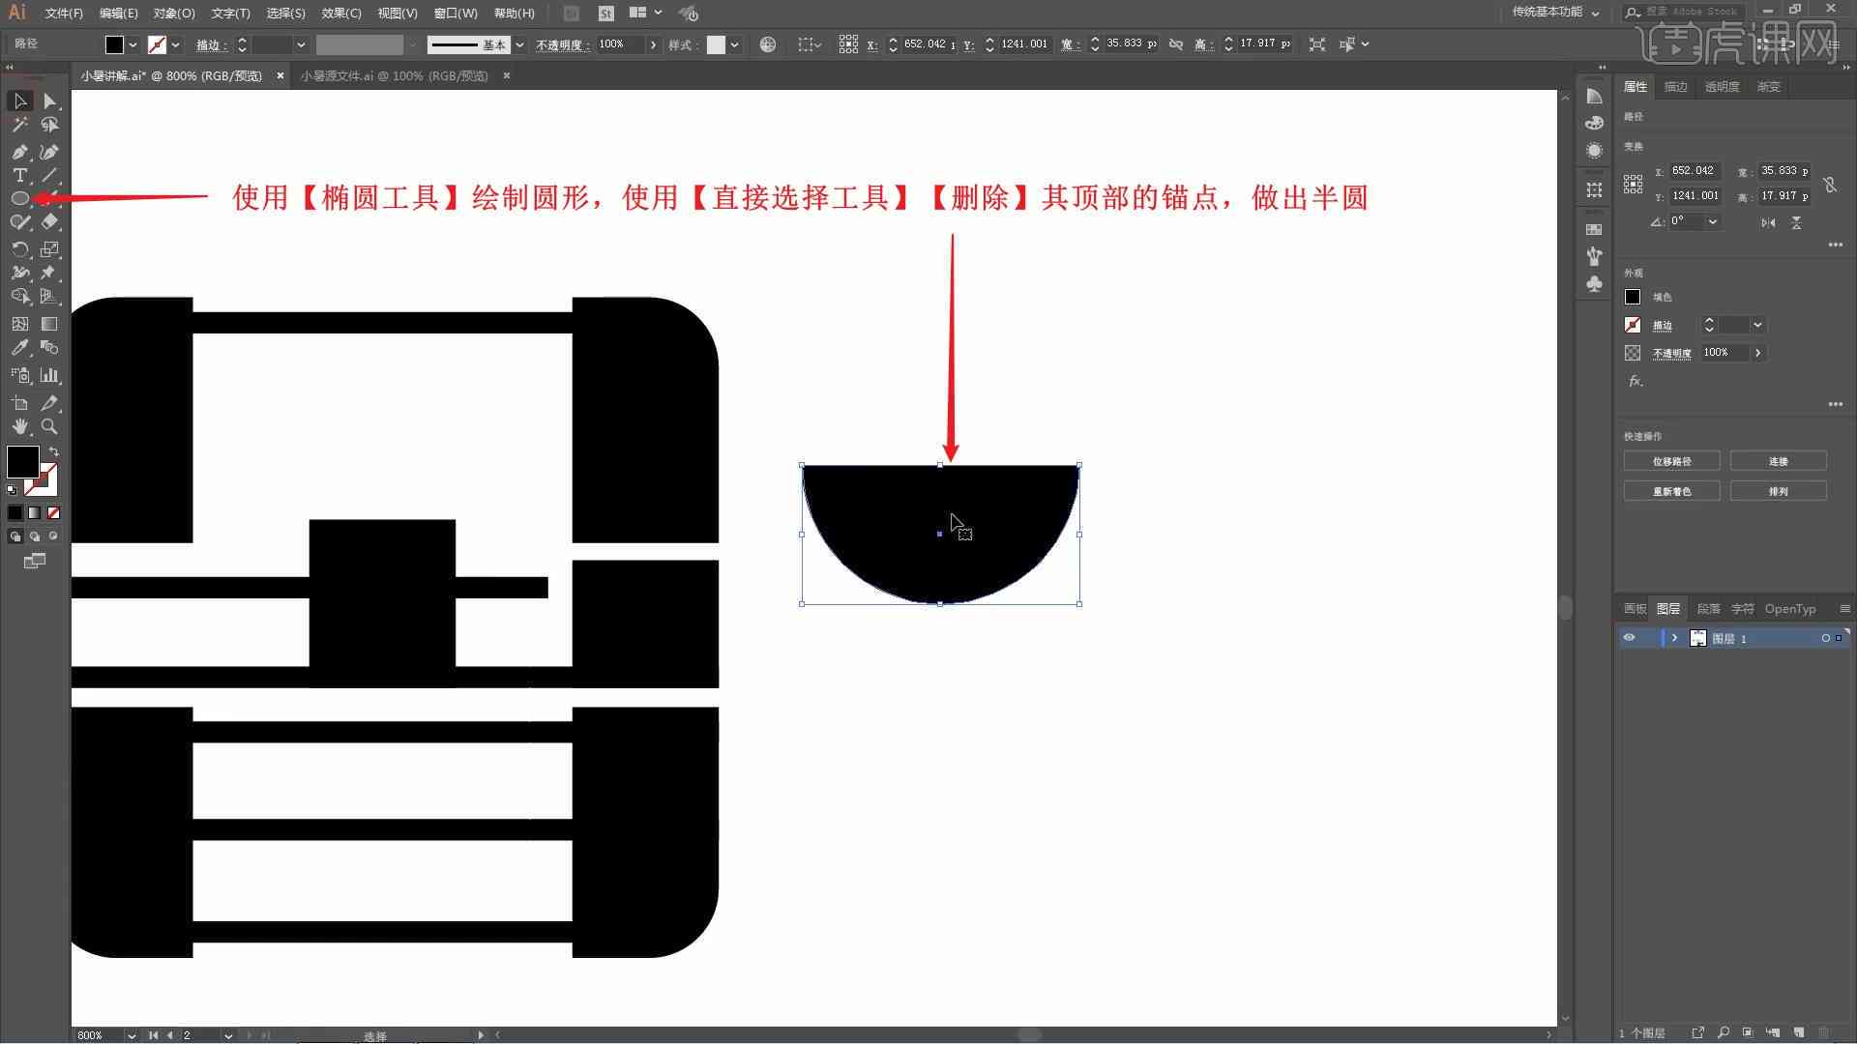Click the 位移路径 button

click(1671, 461)
